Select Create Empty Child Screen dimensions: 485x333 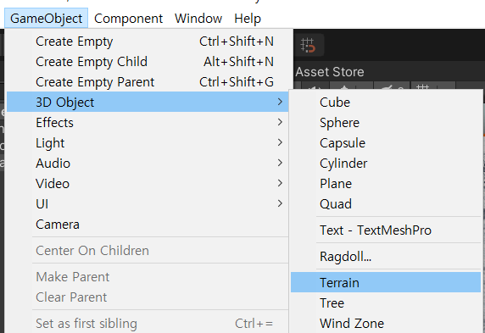(x=148, y=62)
